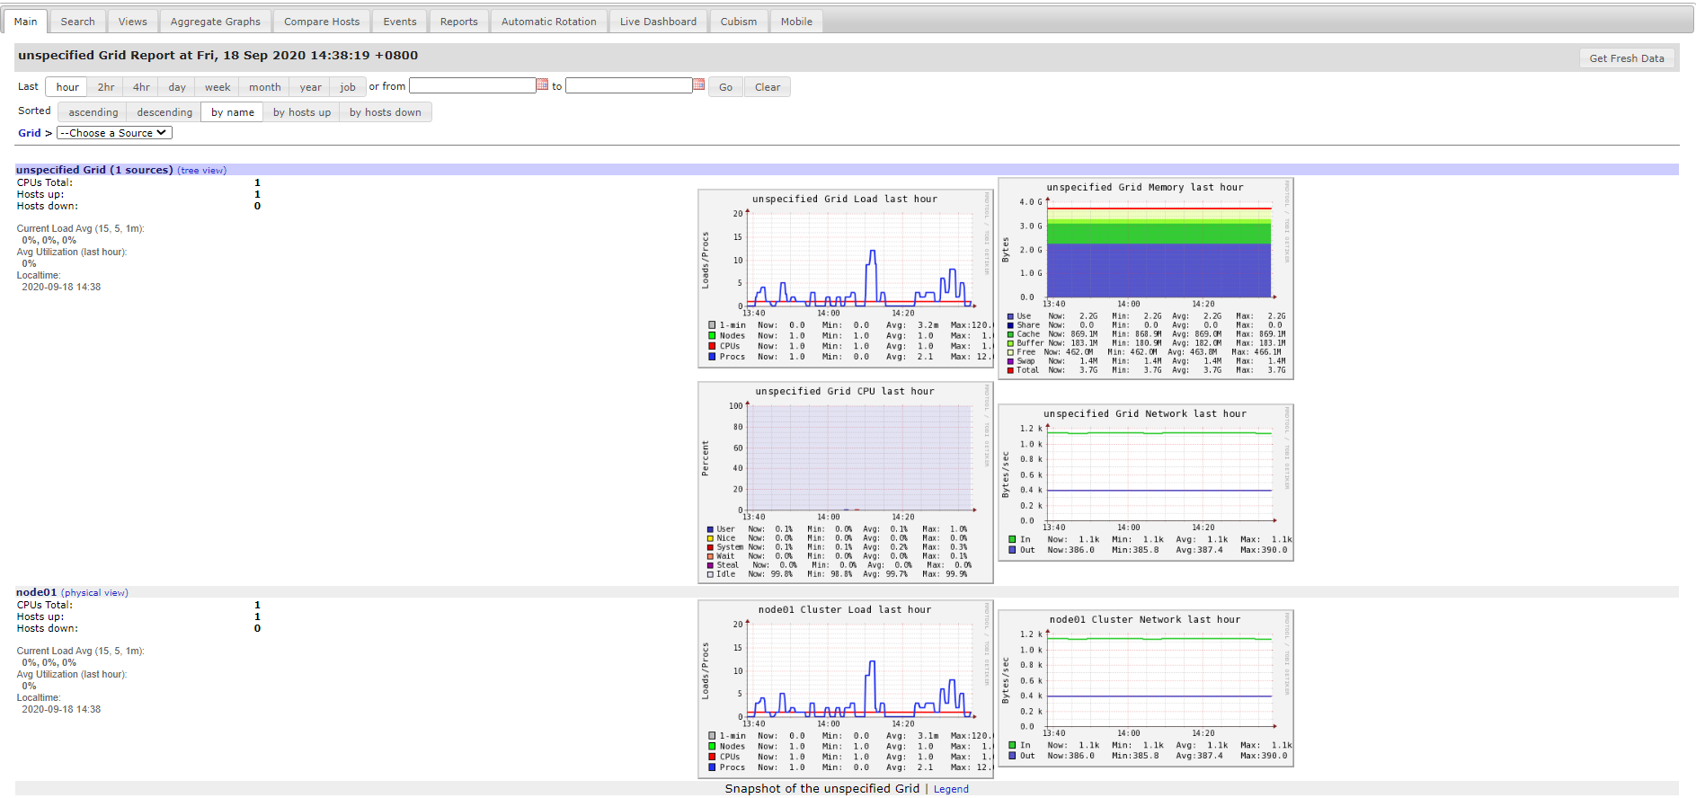Switch to the Compare Hosts tab

tap(322, 22)
